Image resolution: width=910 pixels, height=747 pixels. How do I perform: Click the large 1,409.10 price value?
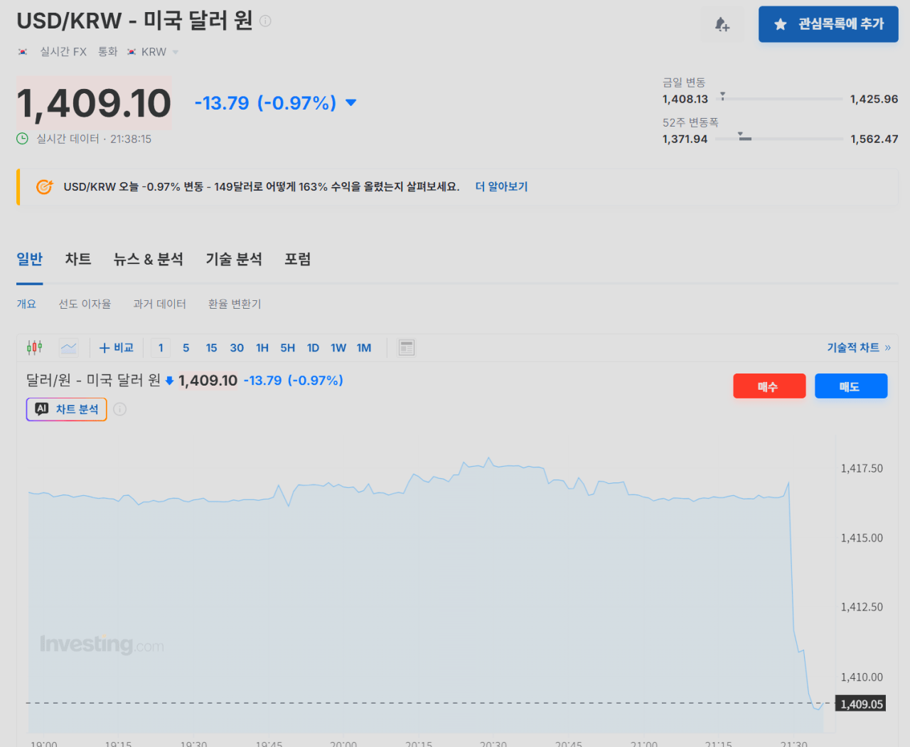coord(94,103)
